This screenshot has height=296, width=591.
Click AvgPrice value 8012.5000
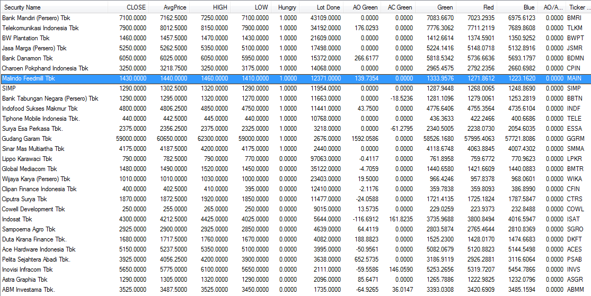click(174, 28)
